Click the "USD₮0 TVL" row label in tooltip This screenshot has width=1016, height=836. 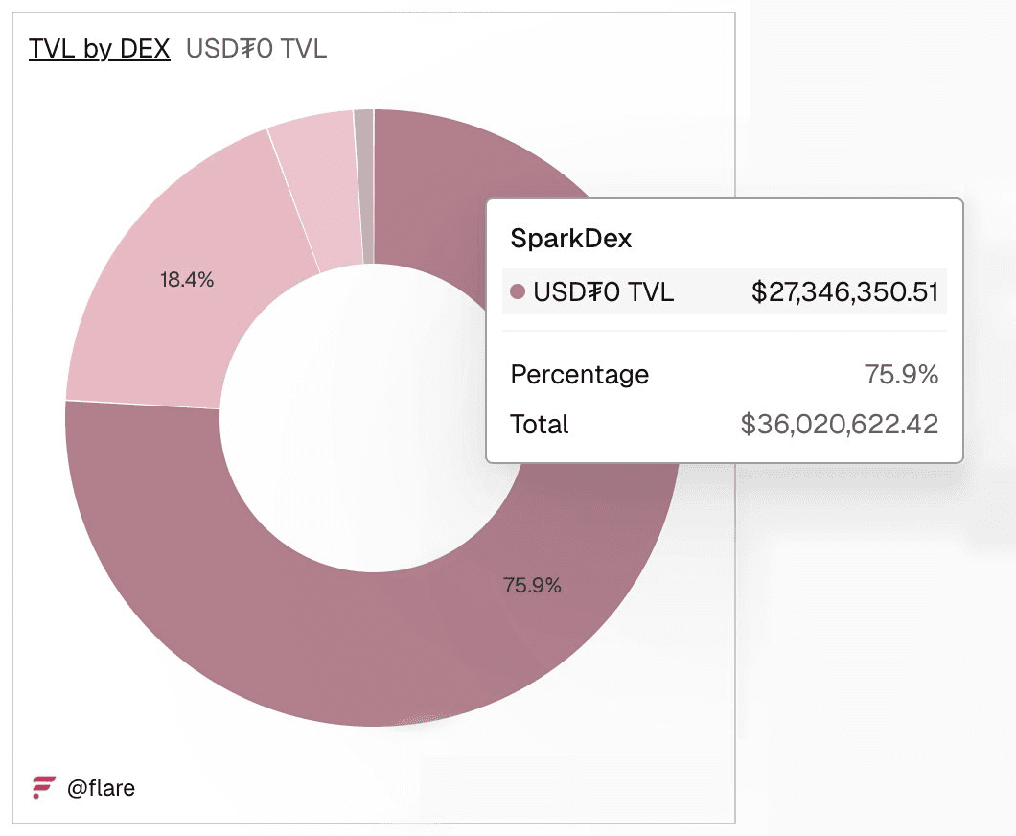pos(604,291)
